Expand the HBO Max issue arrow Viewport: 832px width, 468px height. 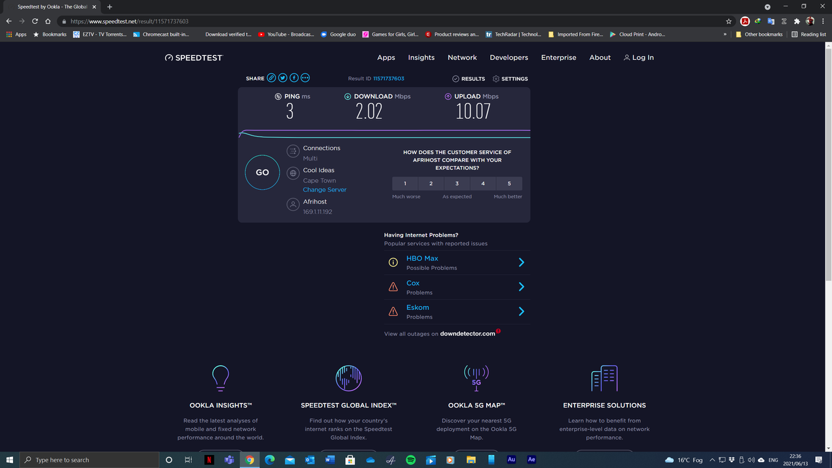(521, 263)
